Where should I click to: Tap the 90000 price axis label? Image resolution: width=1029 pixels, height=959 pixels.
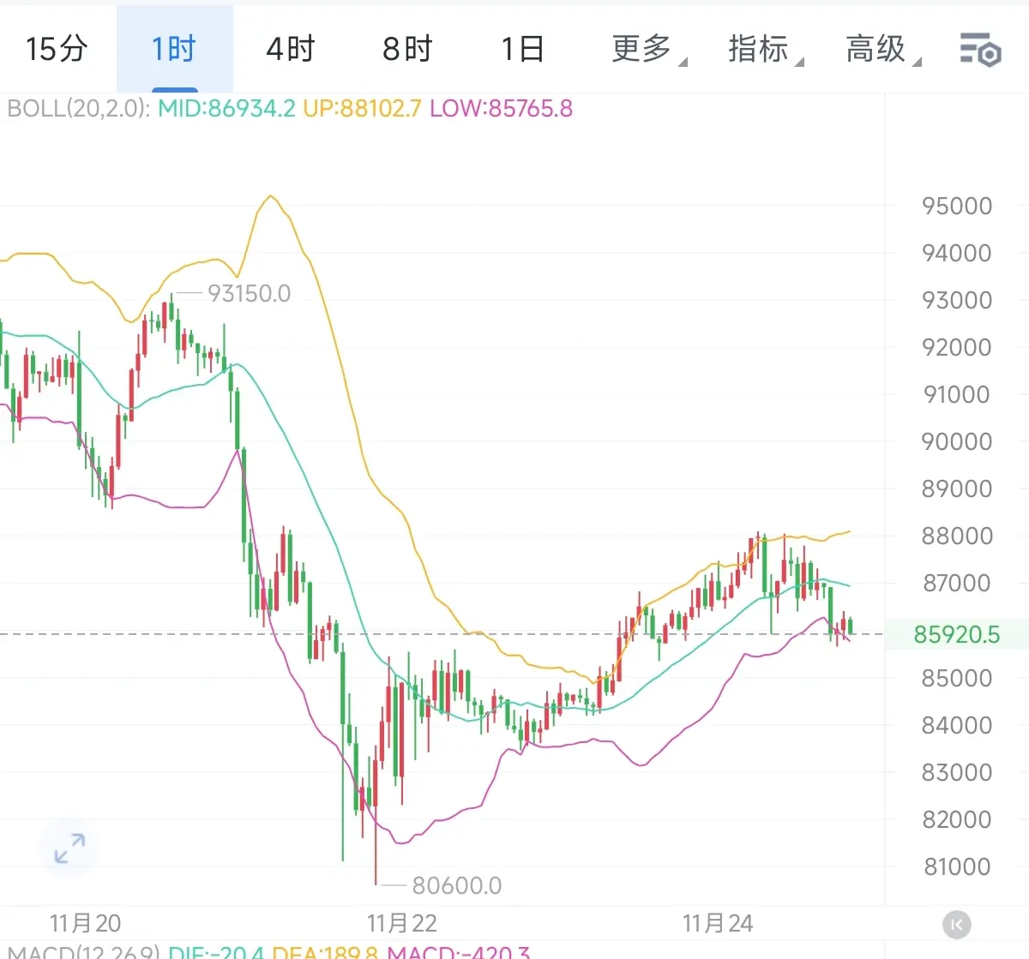957,441
